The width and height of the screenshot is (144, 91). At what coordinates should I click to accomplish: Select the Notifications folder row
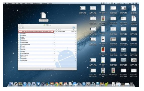(47, 53)
